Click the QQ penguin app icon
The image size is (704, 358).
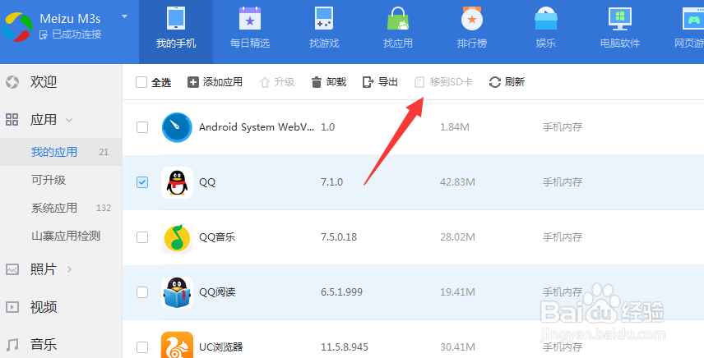[x=177, y=182]
